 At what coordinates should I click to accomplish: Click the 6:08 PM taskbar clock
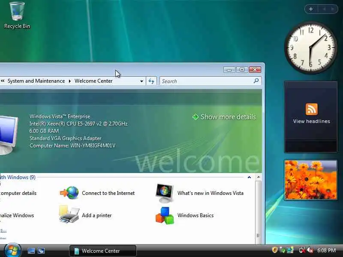326,250
